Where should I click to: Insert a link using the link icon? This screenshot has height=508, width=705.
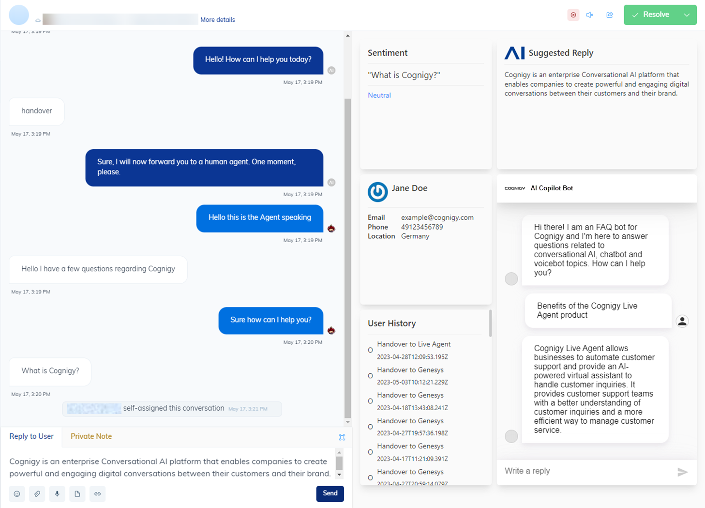click(x=97, y=493)
